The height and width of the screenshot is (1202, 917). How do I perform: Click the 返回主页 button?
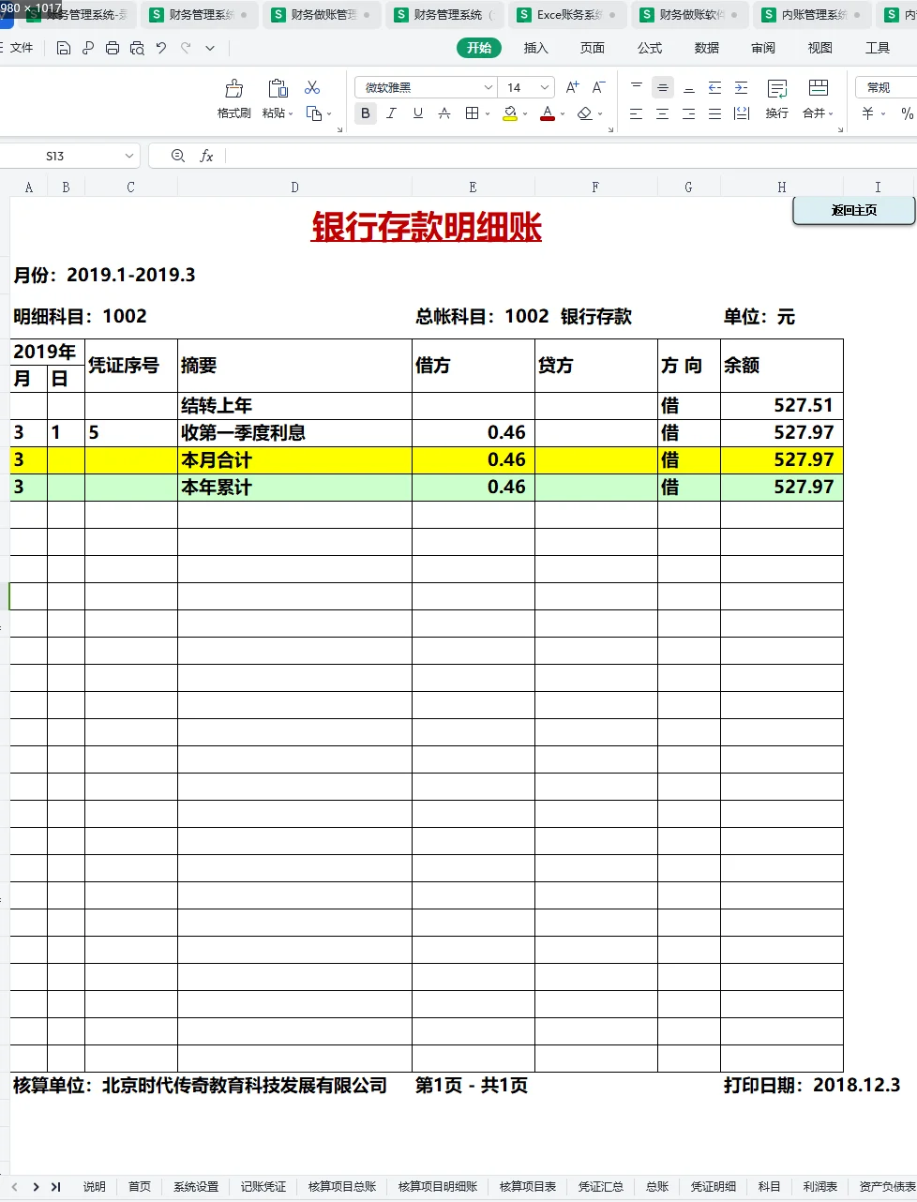click(851, 211)
